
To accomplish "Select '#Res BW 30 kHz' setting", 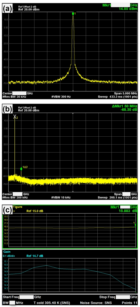I will pyautogui.click(x=14, y=97).
